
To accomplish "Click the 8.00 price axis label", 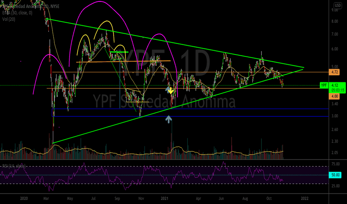I will (x=335, y=22).
